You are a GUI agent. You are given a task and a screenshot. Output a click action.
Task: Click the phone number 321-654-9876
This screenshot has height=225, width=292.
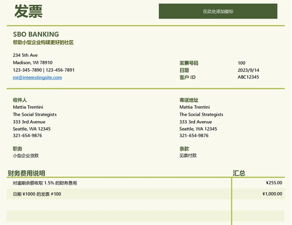click(28, 136)
